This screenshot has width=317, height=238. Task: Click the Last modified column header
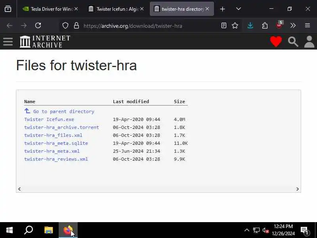click(x=131, y=102)
